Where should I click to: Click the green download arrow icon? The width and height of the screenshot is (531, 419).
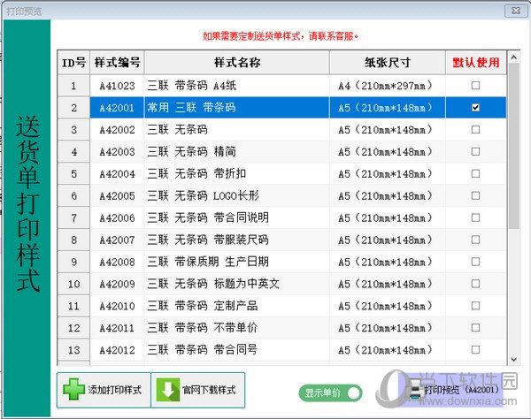(167, 390)
